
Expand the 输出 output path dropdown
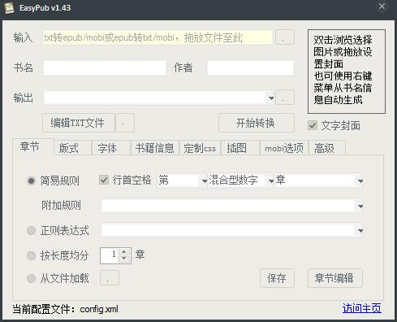click(271, 98)
